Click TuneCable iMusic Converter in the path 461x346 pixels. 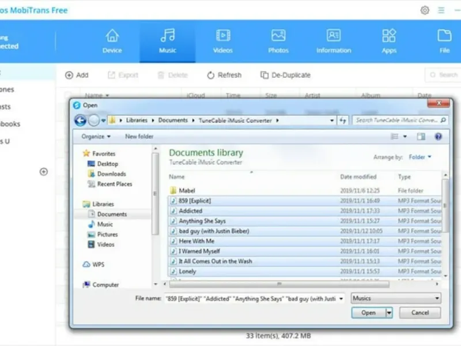[x=235, y=121]
